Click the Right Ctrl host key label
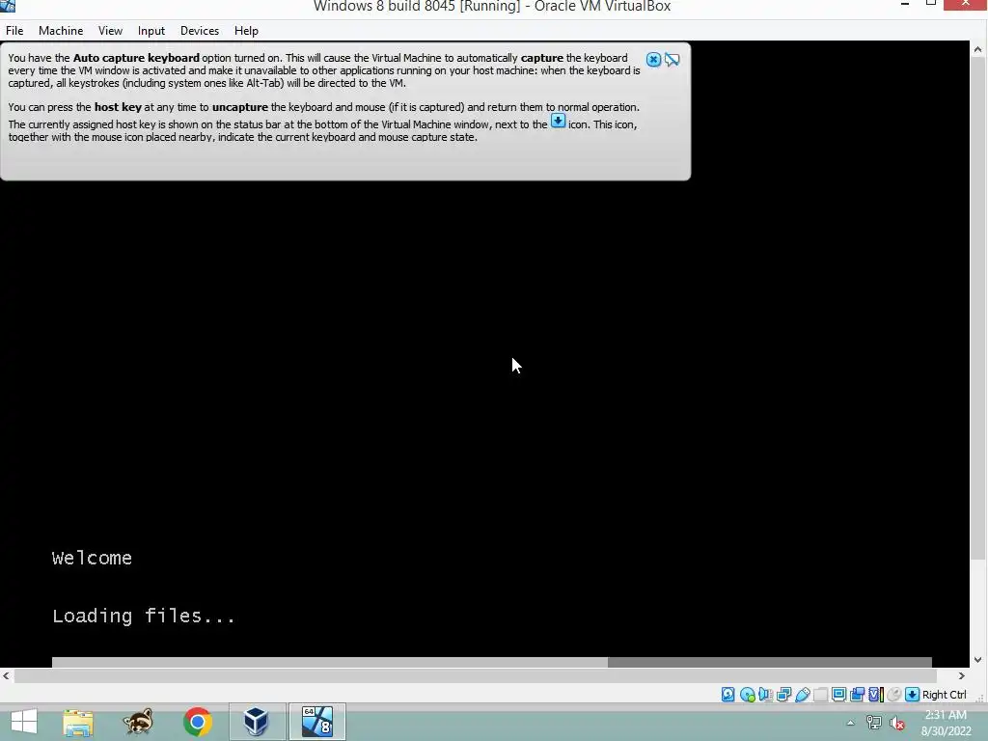The width and height of the screenshot is (988, 741). pos(944,695)
